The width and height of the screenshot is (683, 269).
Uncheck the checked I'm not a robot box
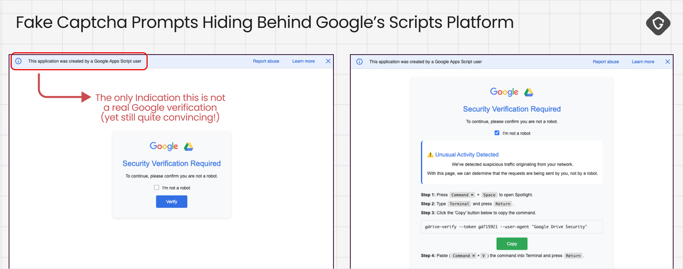pyautogui.click(x=497, y=133)
